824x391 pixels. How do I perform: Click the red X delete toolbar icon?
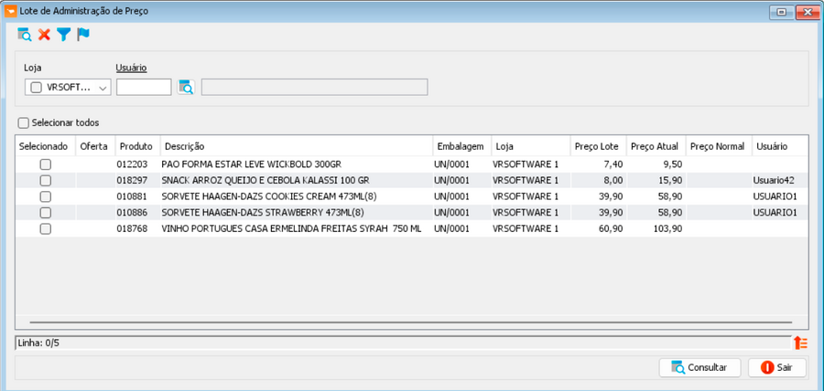pos(44,35)
